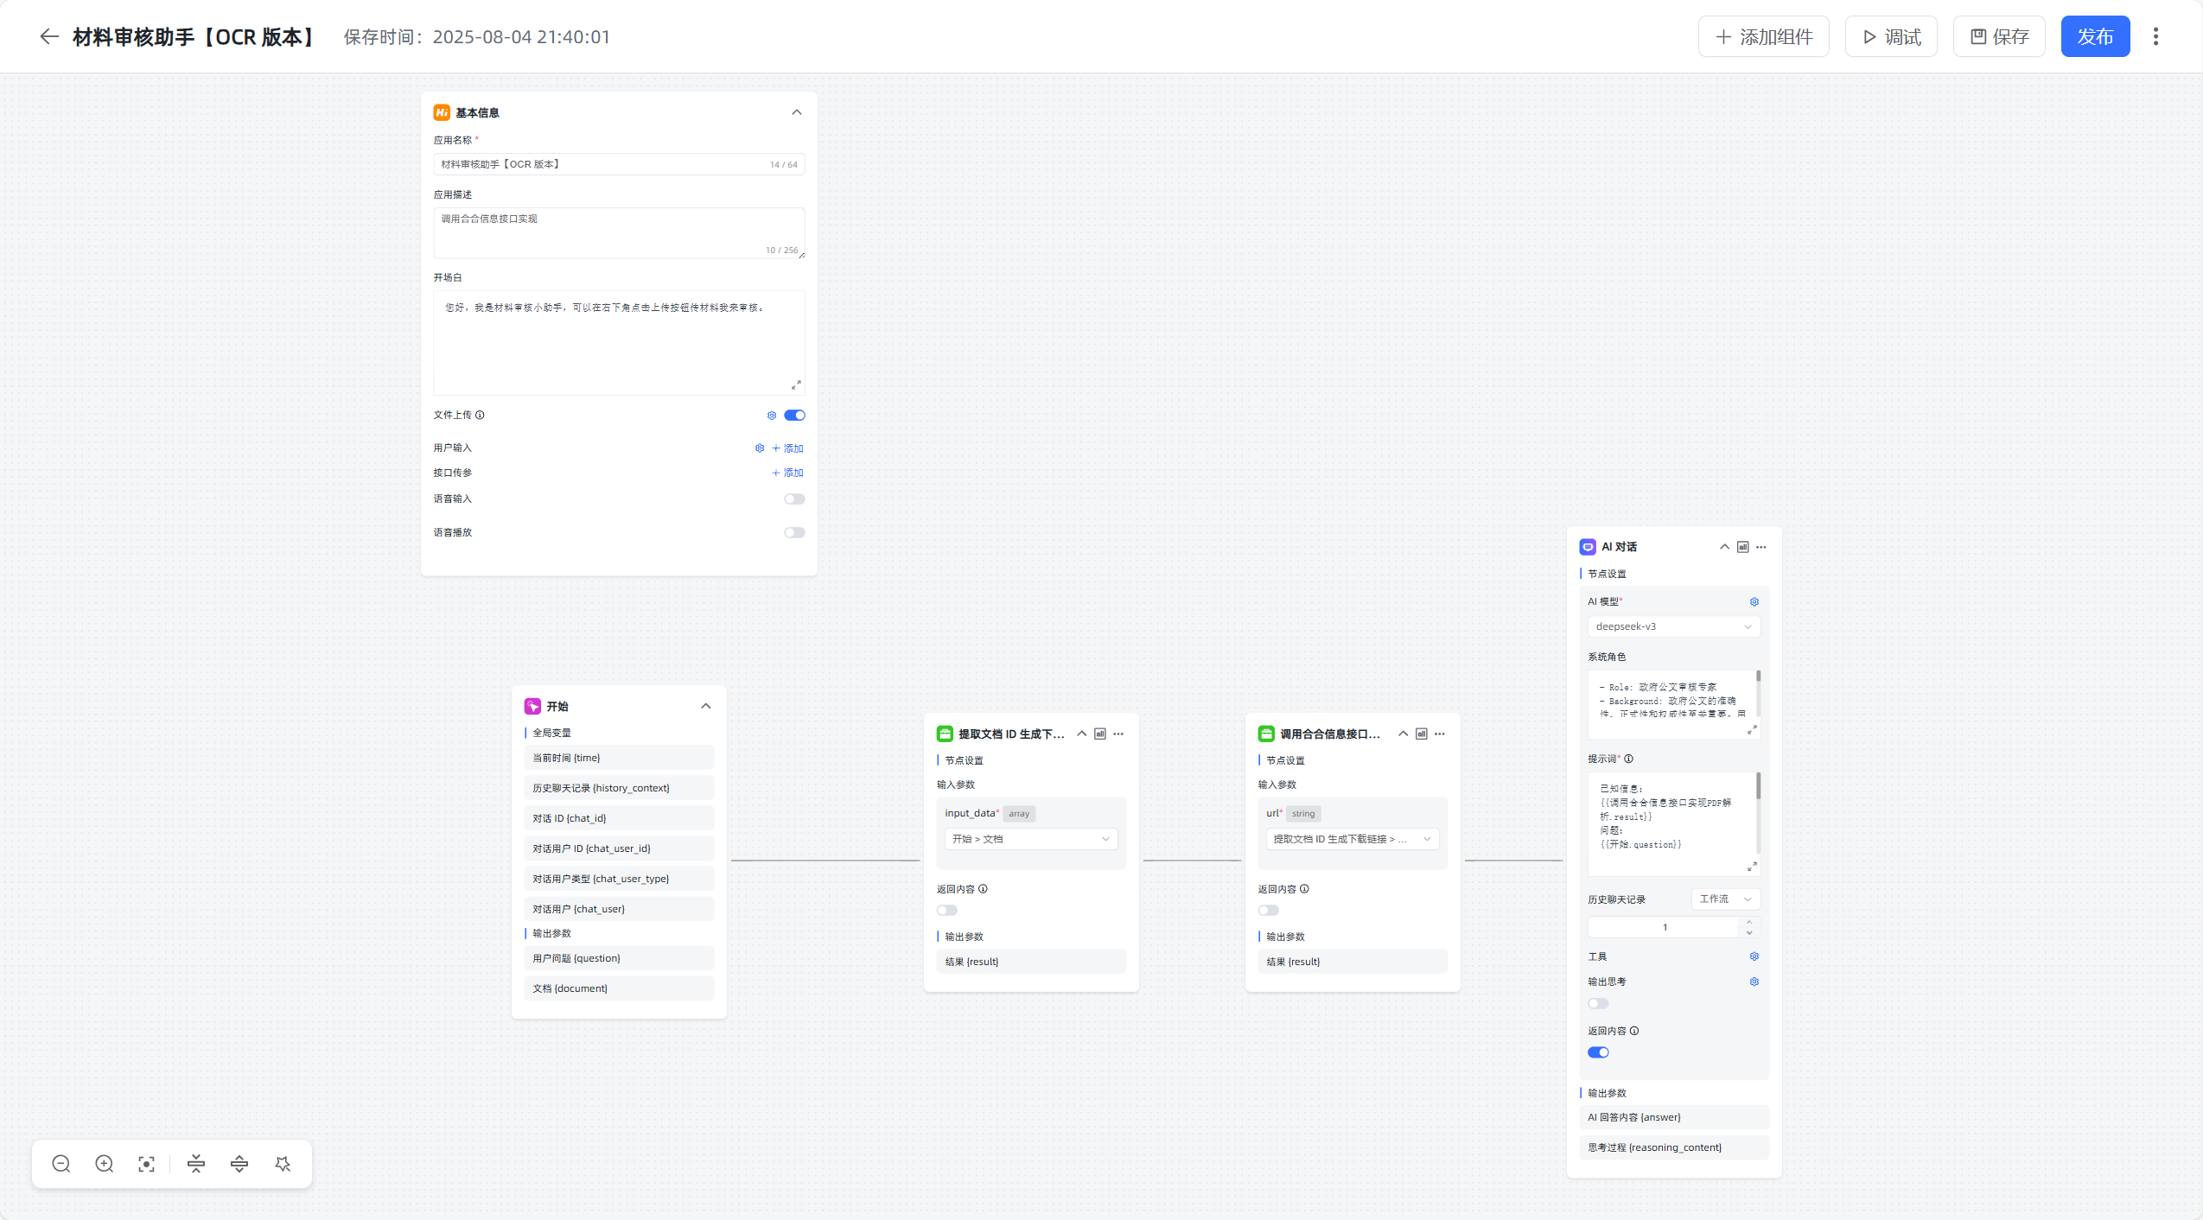This screenshot has height=1220, width=2203.
Task: Zoom out on the canvas
Action: 61,1164
